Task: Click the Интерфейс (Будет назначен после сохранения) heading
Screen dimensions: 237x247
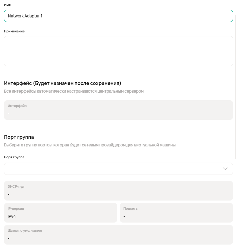Action: coord(62,83)
